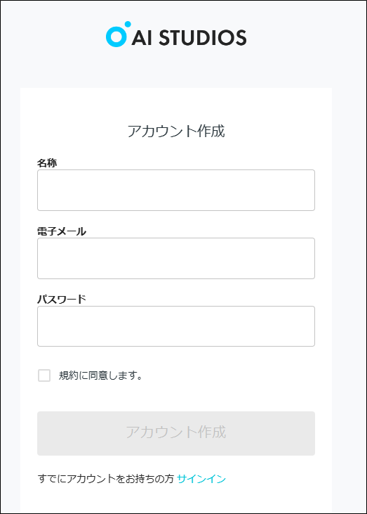Tick the 規約に同意します checkbox
Image resolution: width=367 pixels, height=514 pixels.
[44, 375]
